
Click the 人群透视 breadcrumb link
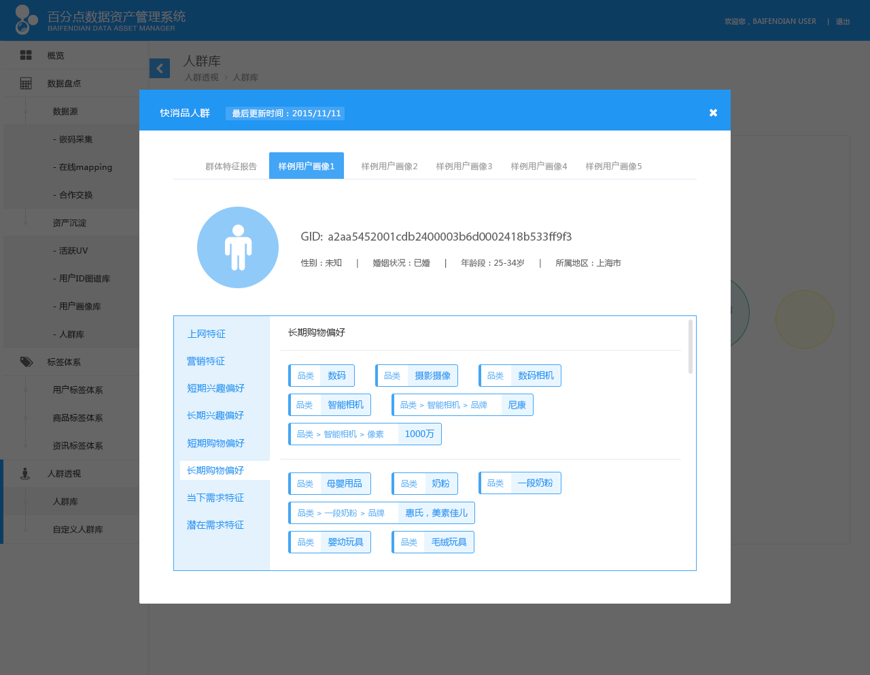point(202,77)
